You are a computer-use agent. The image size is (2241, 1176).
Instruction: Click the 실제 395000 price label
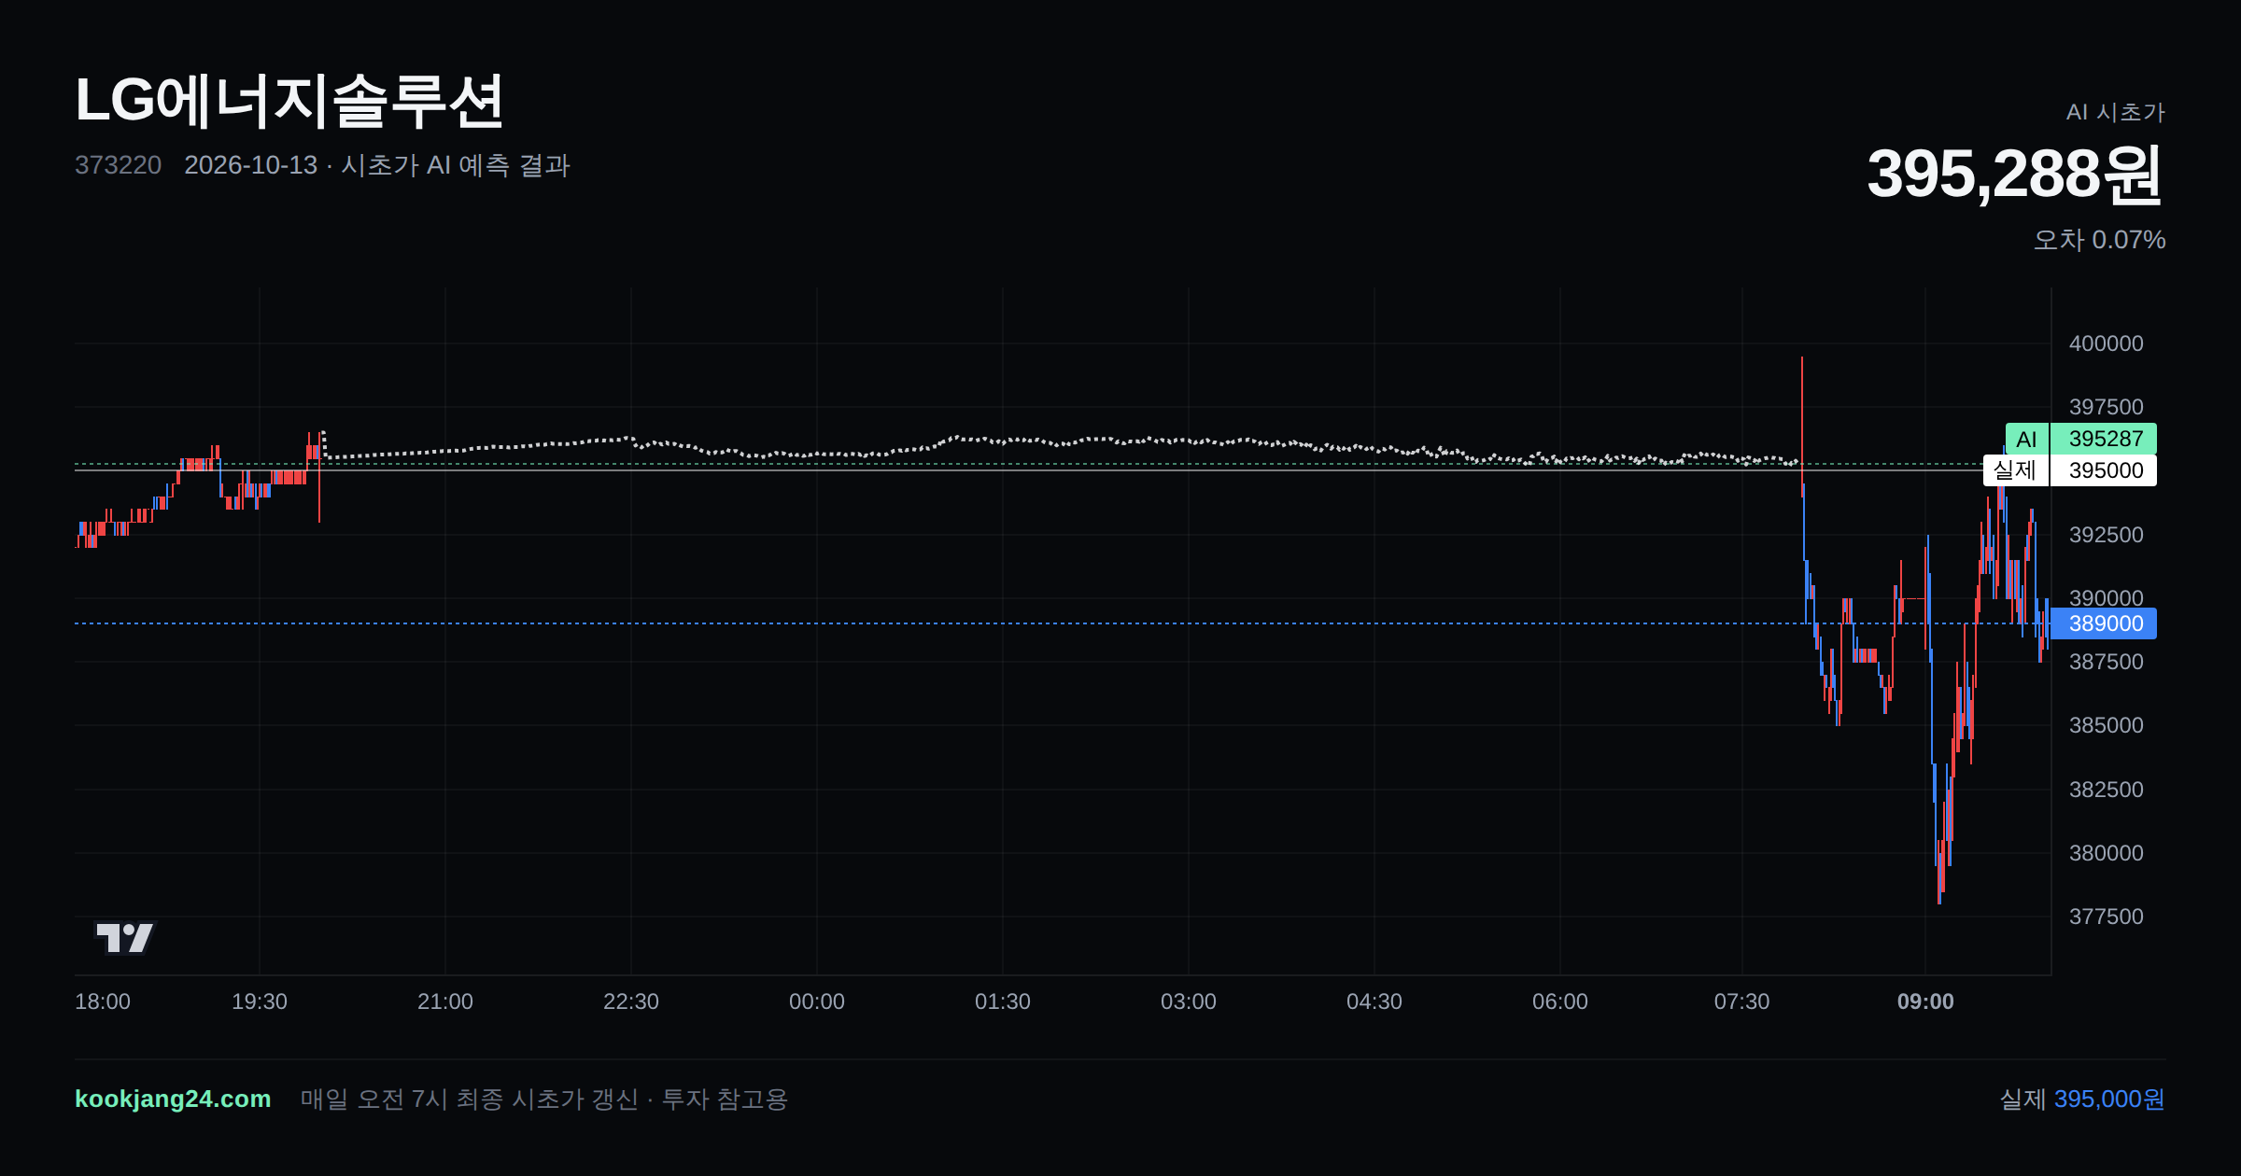tap(2069, 470)
